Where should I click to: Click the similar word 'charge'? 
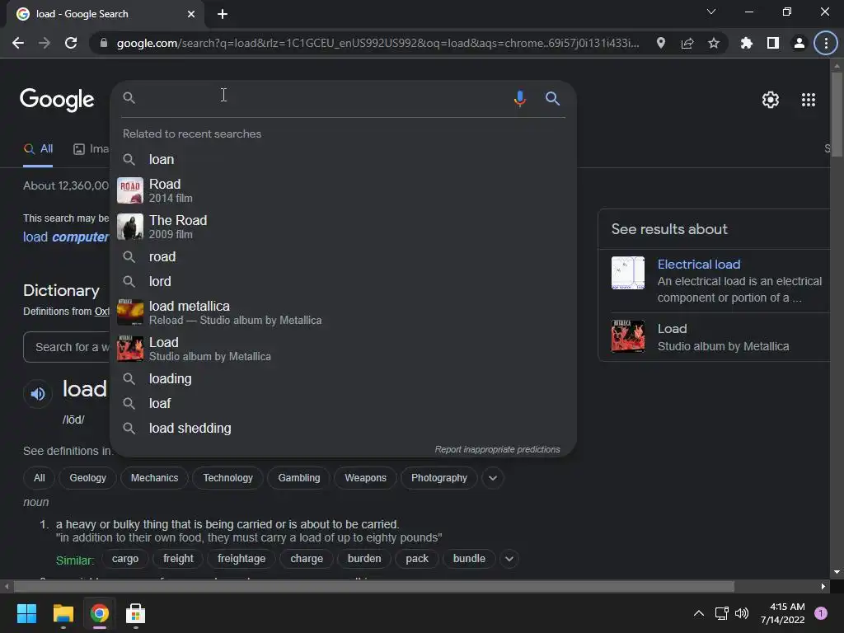click(307, 559)
